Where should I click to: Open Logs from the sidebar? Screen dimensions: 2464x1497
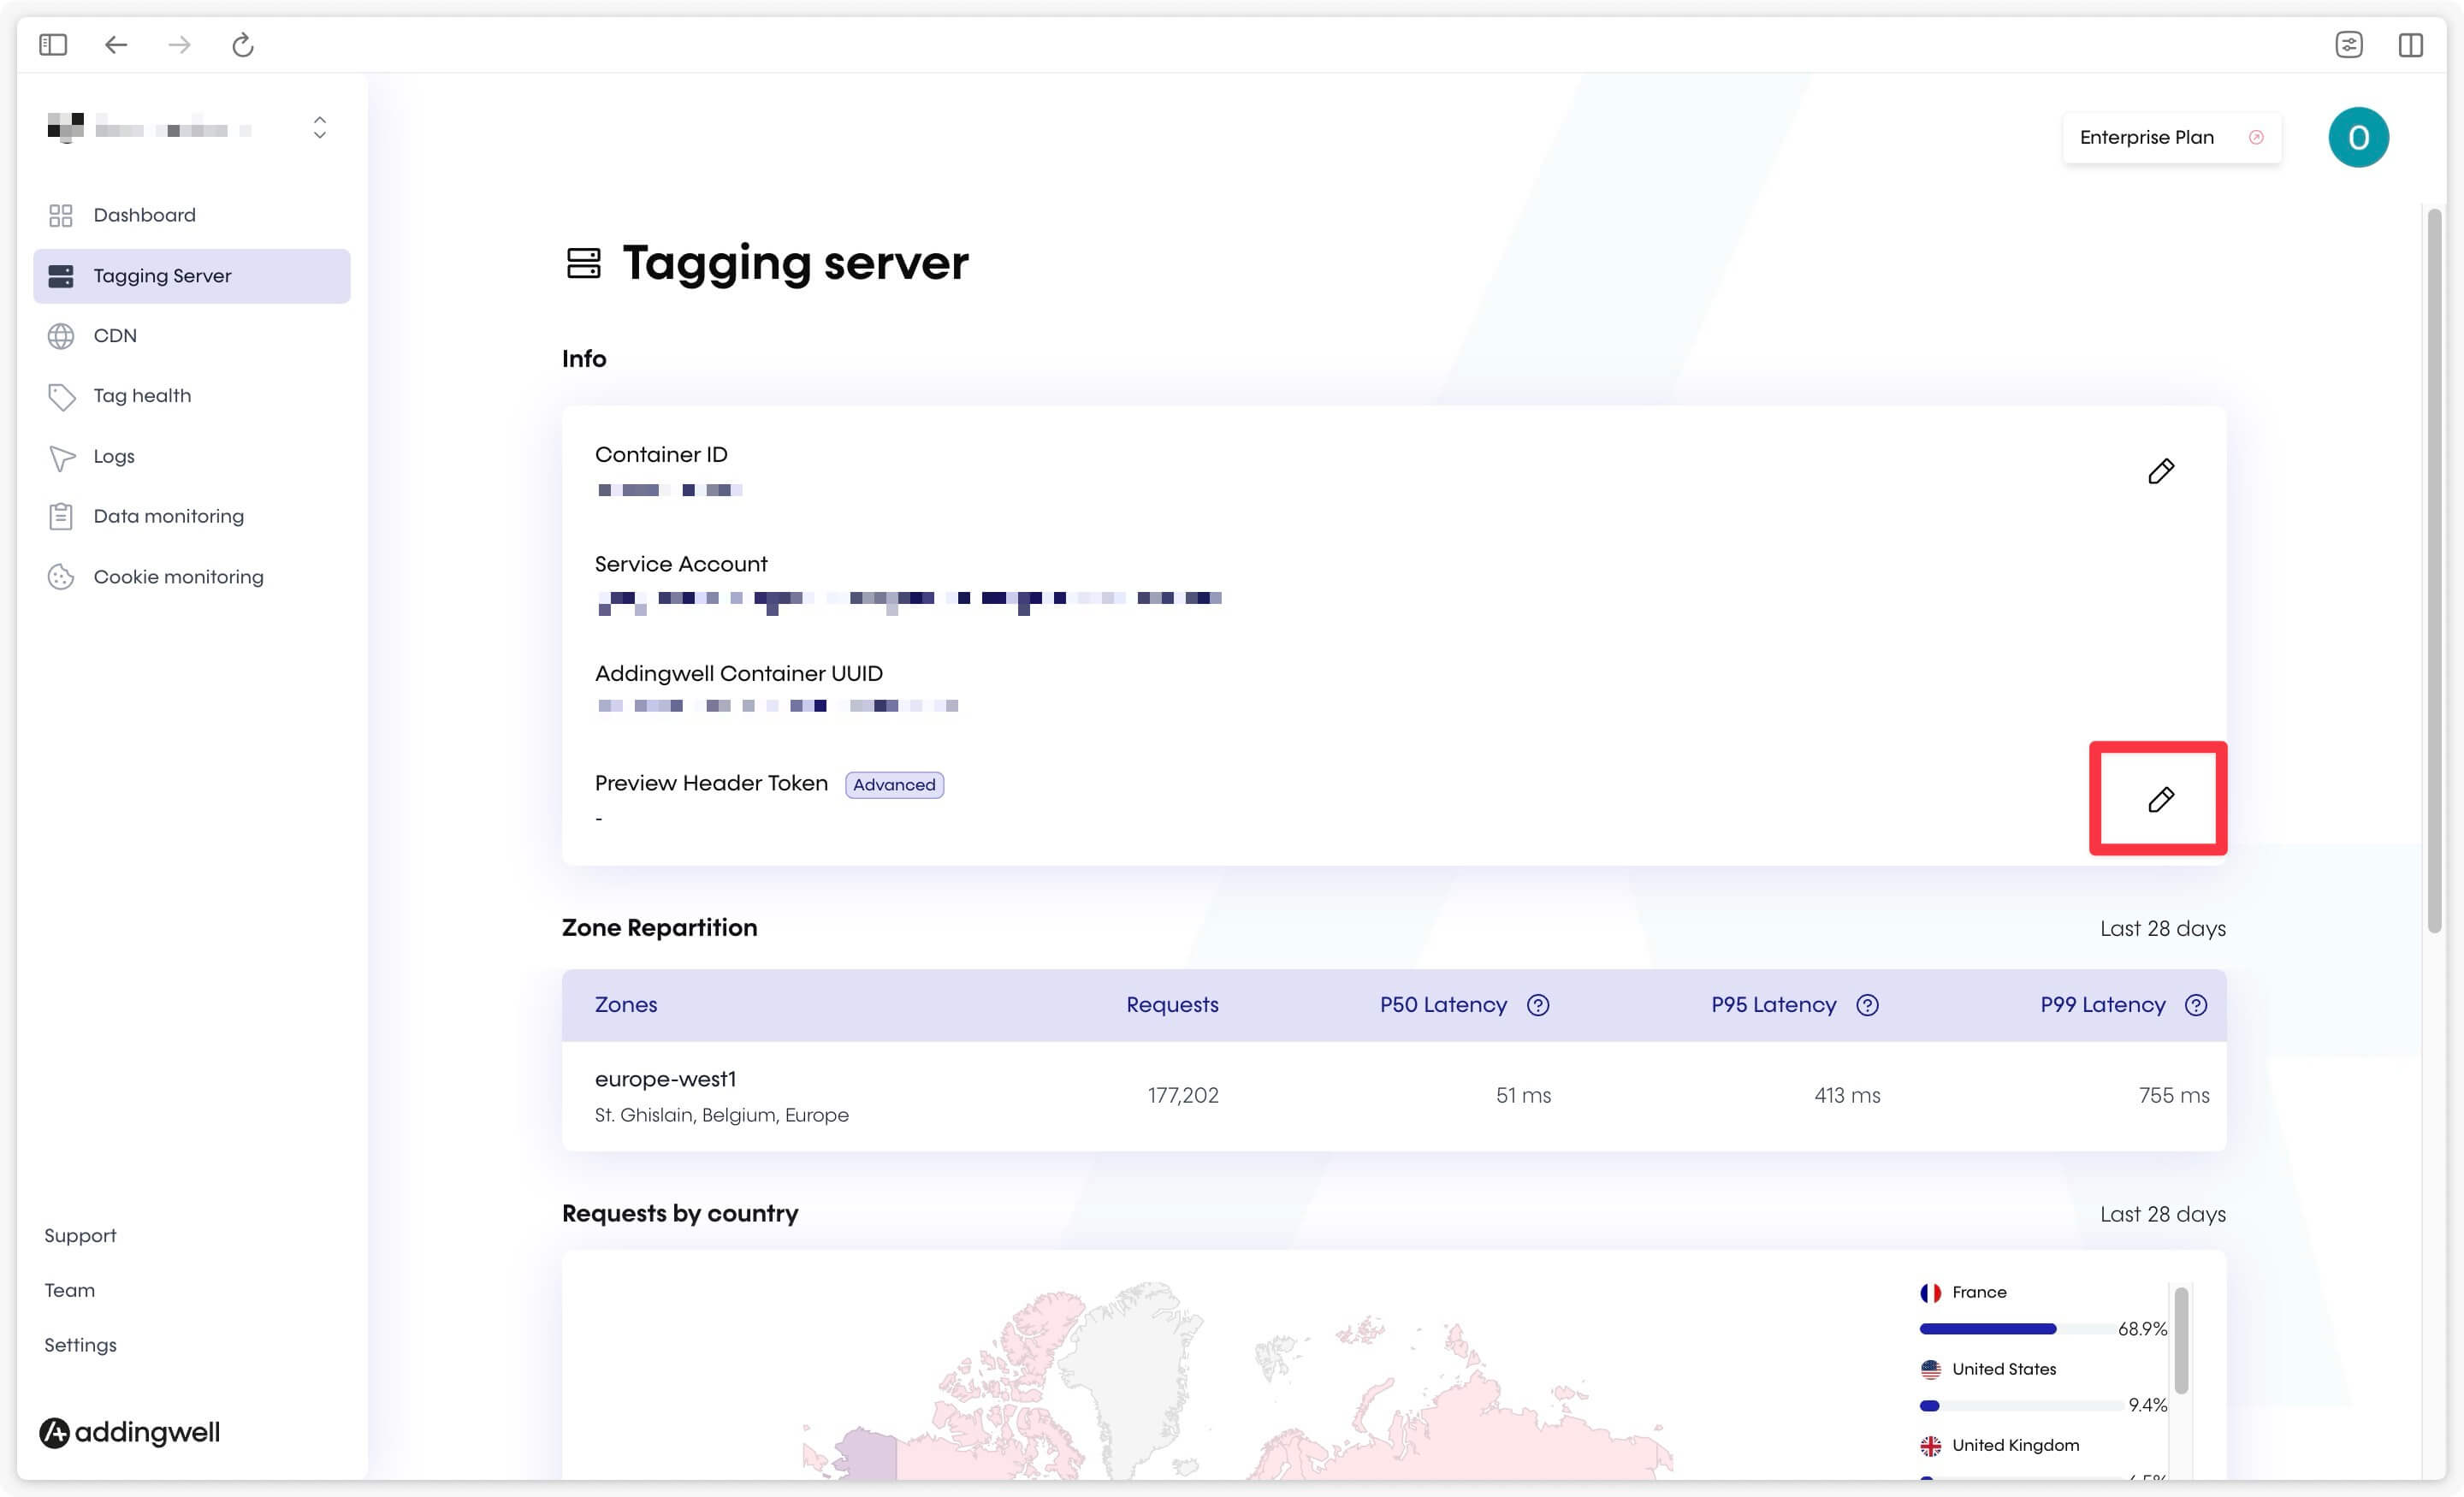pyautogui.click(x=192, y=456)
